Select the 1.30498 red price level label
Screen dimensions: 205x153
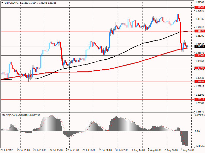[x=200, y=68]
